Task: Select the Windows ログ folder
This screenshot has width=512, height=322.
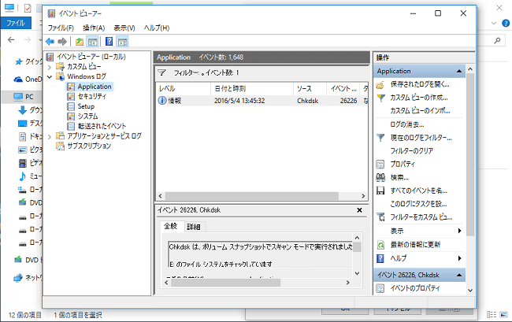Action: pos(87,76)
